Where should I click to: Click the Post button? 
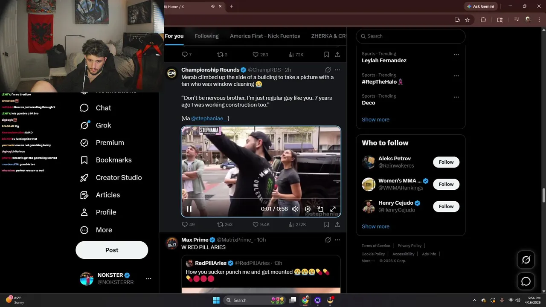pyautogui.click(x=112, y=250)
